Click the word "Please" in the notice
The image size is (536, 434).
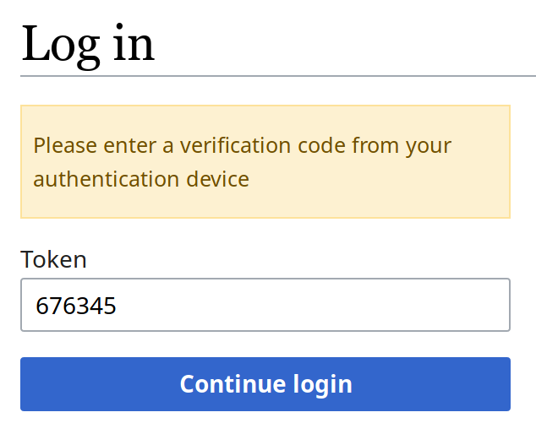point(65,145)
